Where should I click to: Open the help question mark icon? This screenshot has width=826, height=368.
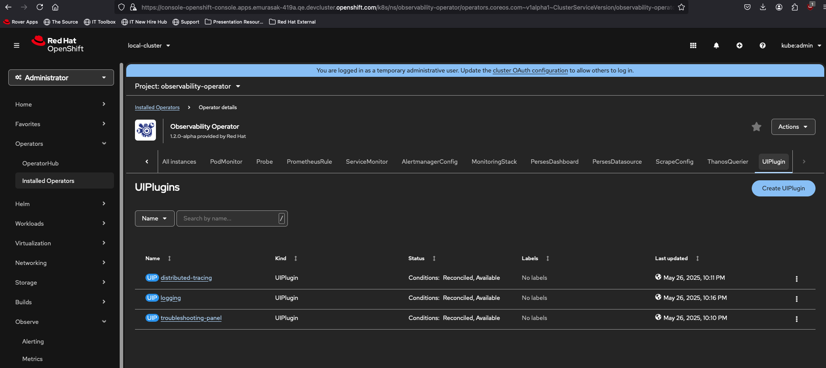tap(762, 45)
